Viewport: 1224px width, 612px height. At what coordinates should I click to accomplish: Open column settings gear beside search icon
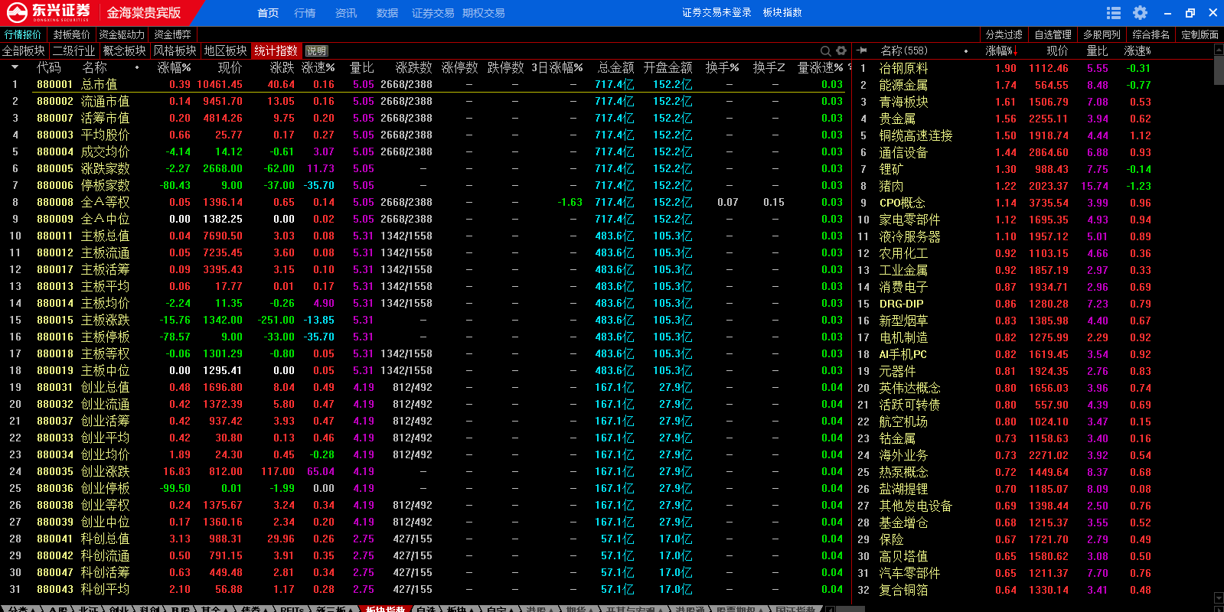click(841, 50)
